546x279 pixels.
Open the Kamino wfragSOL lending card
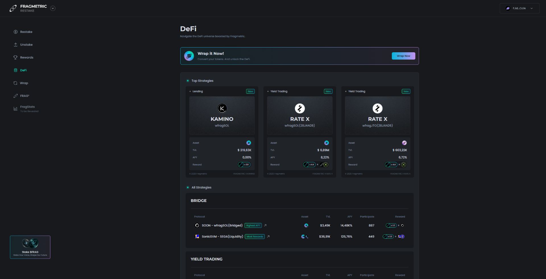[x=222, y=116]
